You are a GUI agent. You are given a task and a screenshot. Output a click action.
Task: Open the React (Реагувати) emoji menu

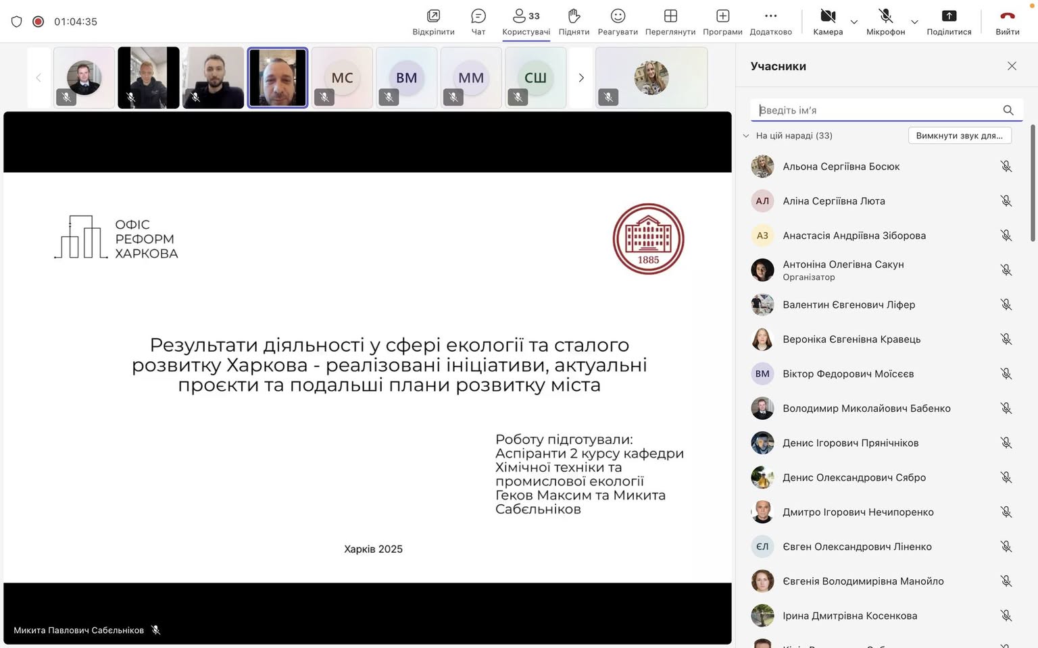pos(618,16)
